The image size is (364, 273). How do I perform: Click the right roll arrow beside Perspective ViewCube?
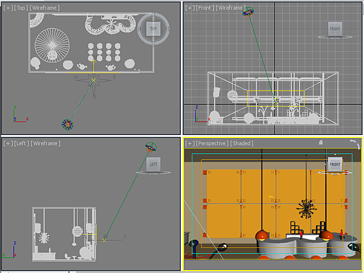[345, 165]
